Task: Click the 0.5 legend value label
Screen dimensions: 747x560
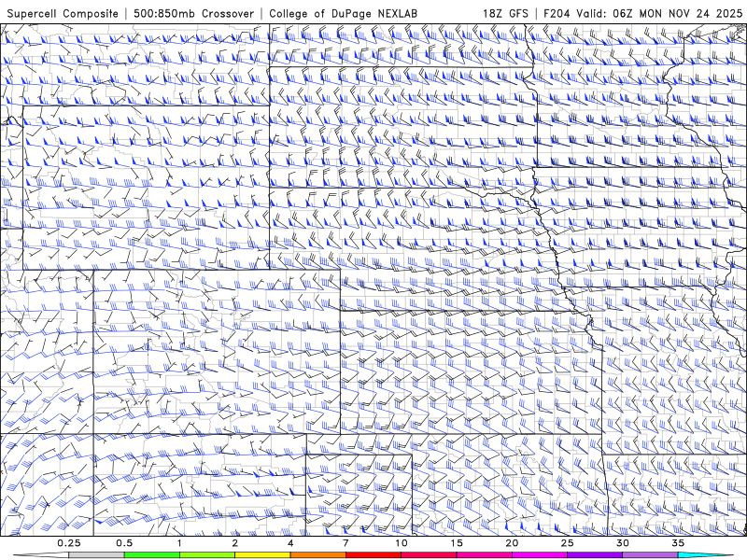Action: (x=124, y=543)
